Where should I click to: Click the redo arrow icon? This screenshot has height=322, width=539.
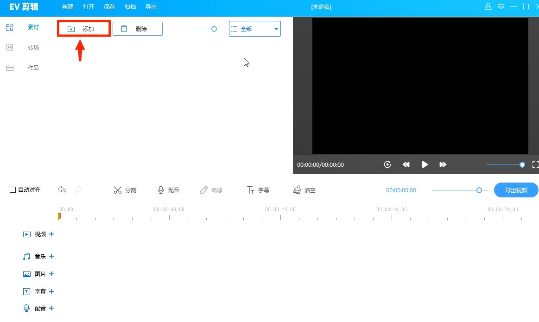(x=78, y=189)
